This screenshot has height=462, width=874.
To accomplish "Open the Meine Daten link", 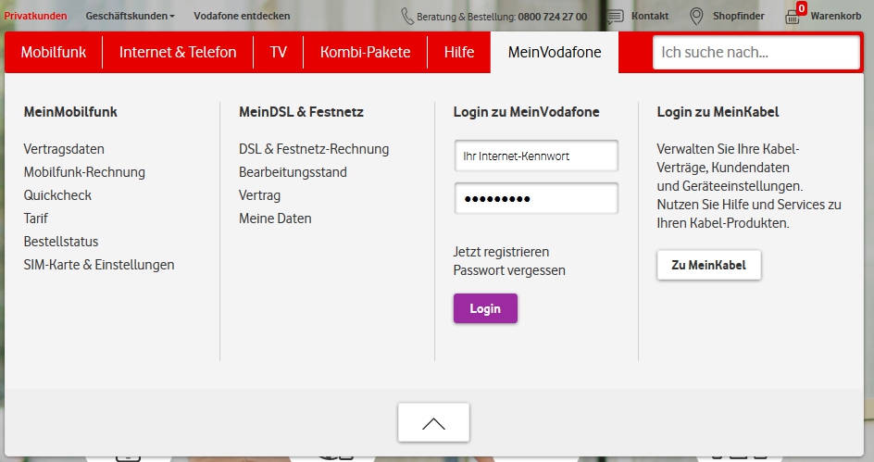I will point(275,219).
